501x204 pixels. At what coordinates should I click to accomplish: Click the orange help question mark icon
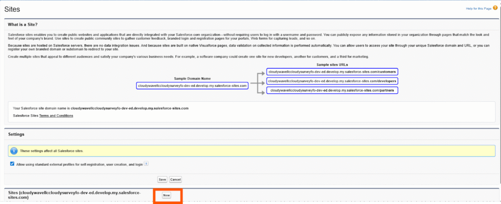pyautogui.click(x=495, y=8)
